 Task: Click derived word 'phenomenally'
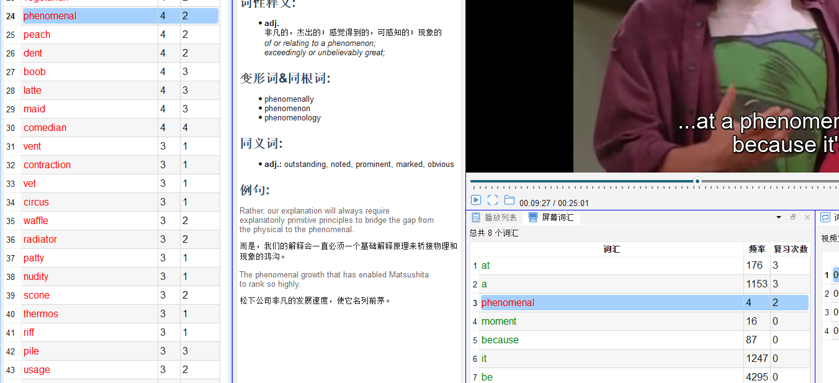[289, 99]
